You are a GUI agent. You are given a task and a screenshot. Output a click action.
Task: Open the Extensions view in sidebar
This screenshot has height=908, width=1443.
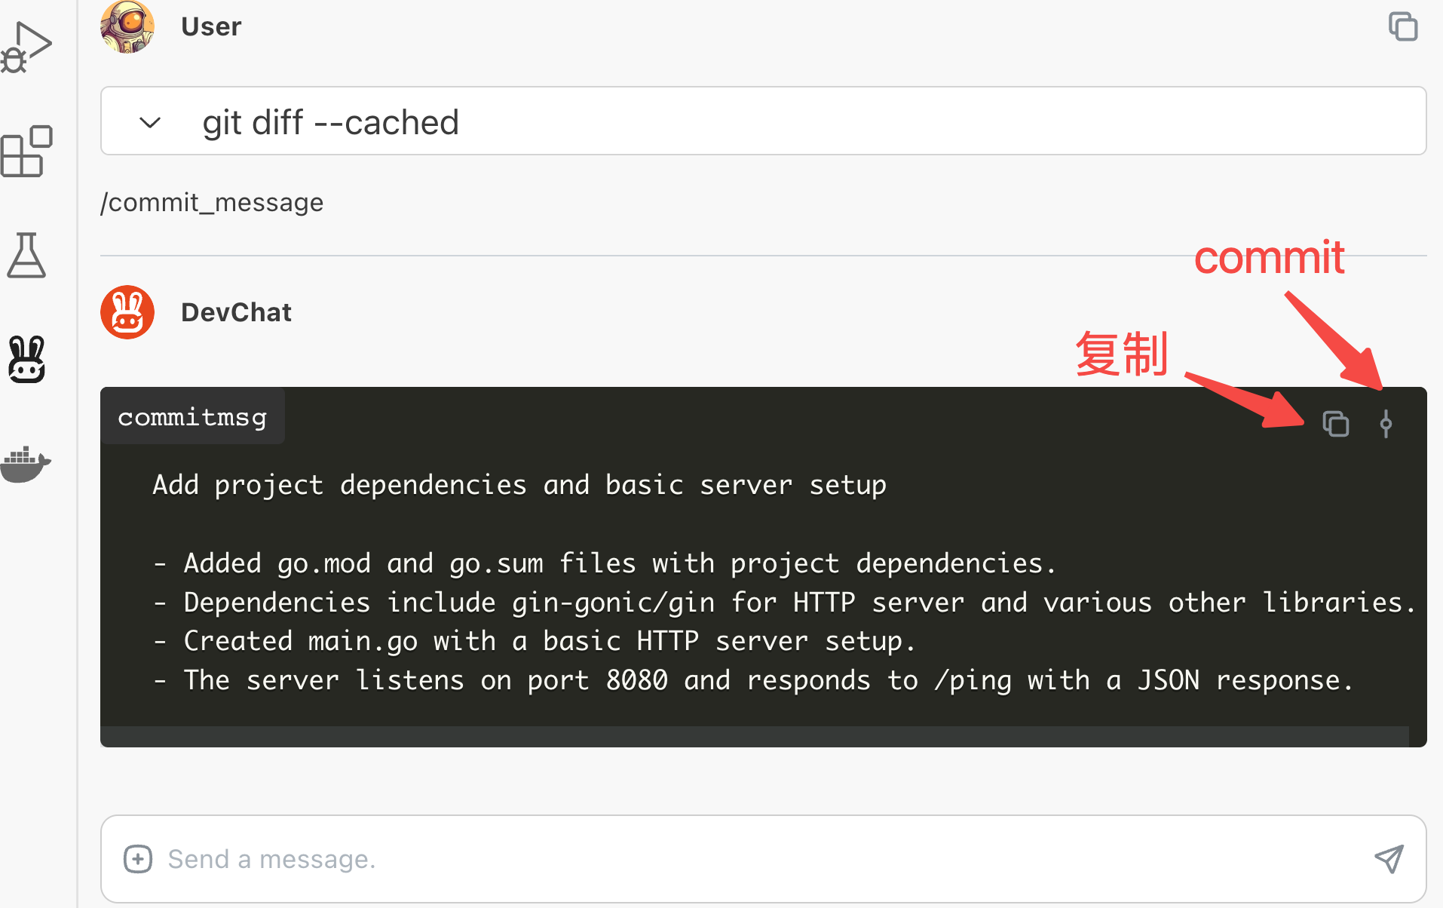tap(26, 151)
